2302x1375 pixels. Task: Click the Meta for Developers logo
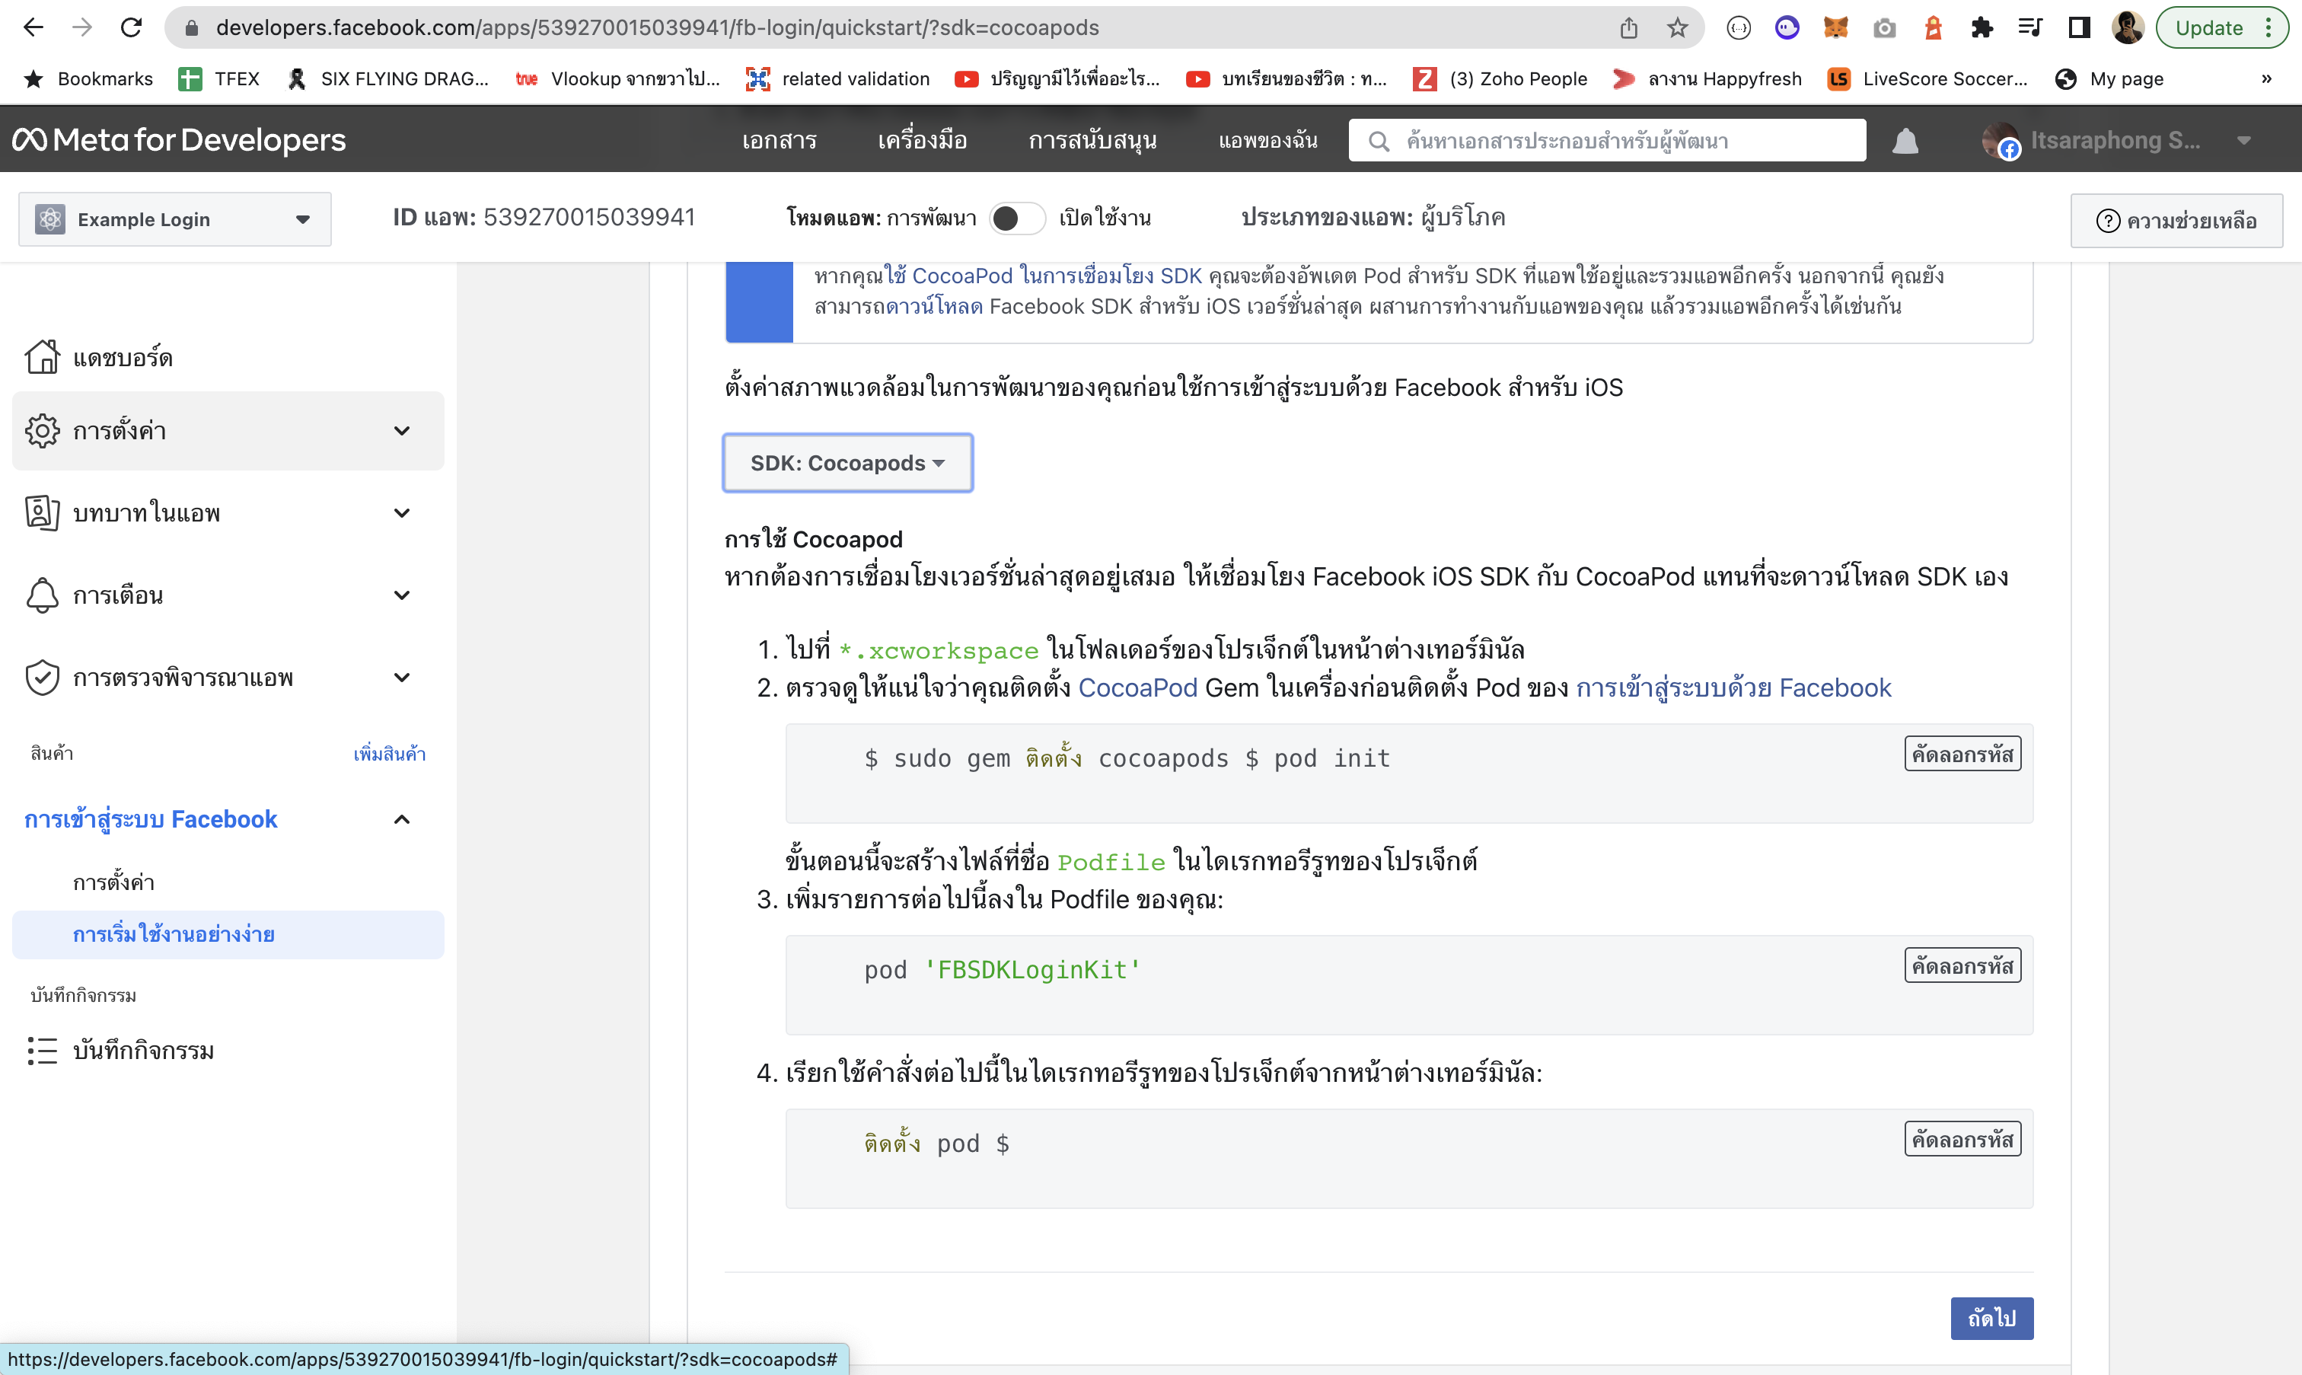(179, 140)
